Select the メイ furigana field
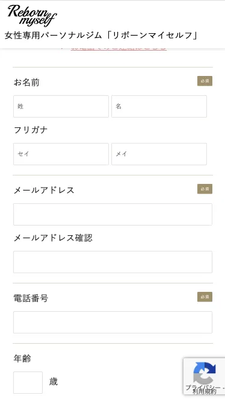 159,154
